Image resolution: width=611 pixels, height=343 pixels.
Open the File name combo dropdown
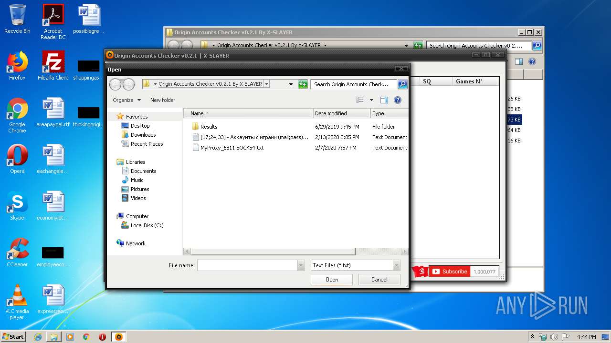coord(301,265)
